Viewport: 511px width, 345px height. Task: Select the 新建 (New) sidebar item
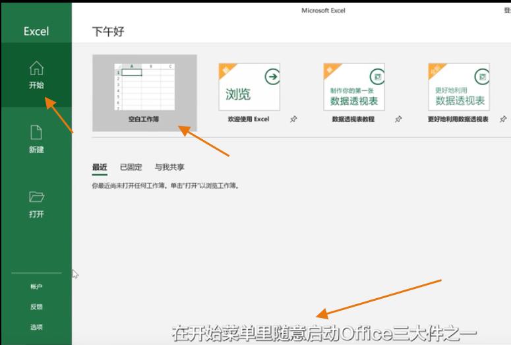(x=36, y=139)
